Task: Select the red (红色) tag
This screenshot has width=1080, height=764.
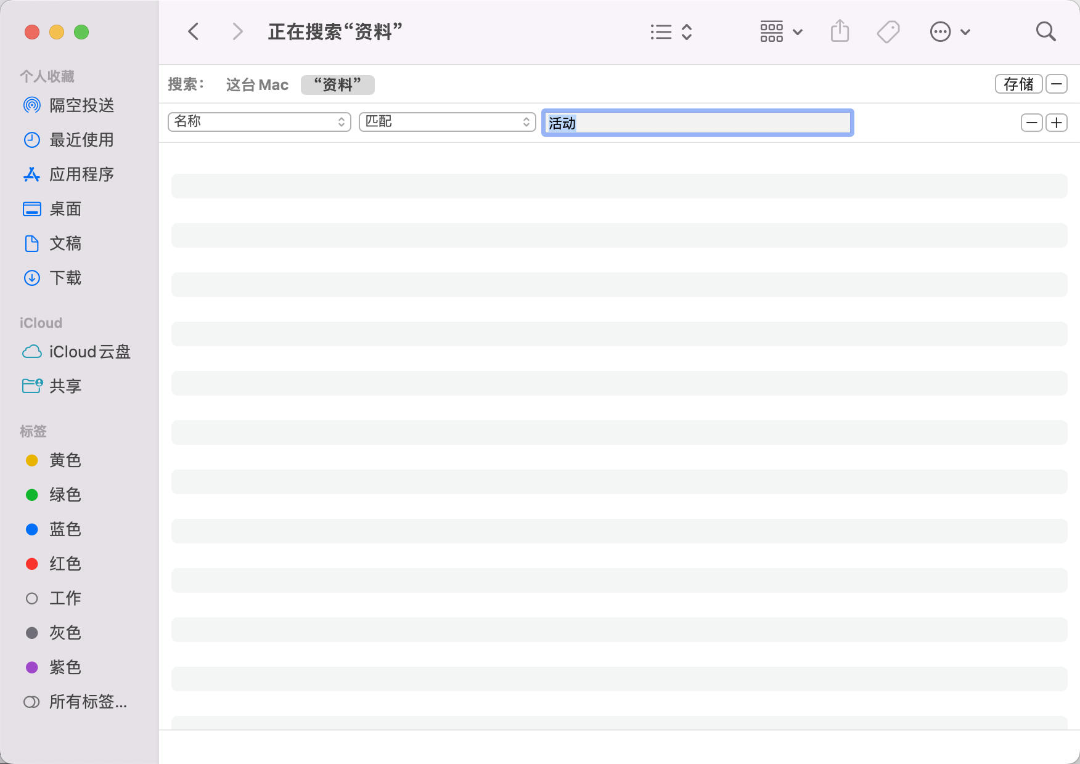Action: [x=65, y=564]
